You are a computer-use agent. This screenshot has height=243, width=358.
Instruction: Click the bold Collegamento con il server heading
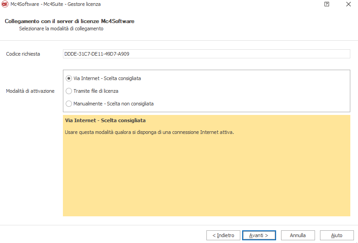point(69,21)
